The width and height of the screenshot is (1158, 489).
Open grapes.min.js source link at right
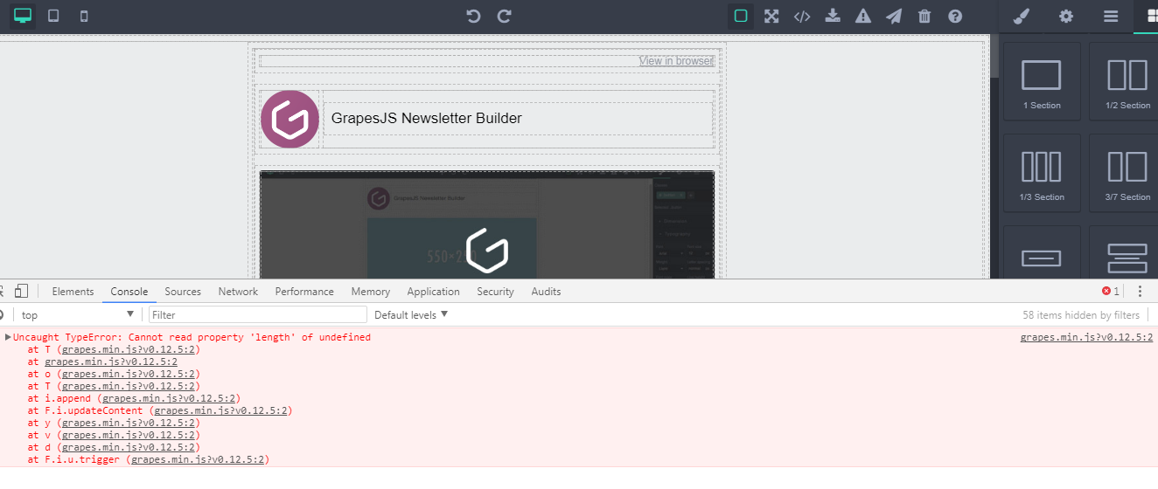[x=1086, y=337]
